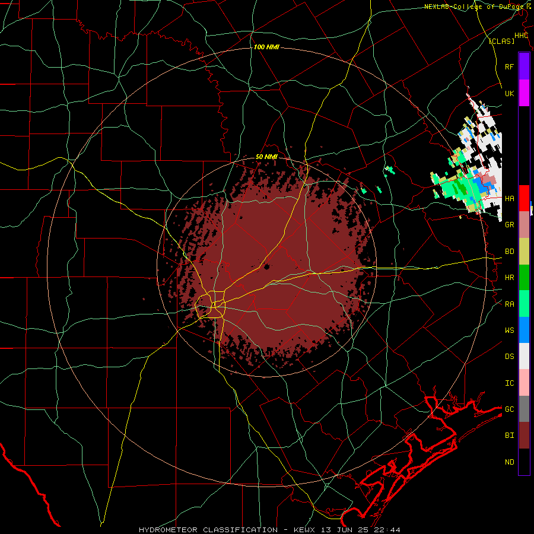
Task: Click the "100 NMI" range ring label
Action: tap(266, 47)
